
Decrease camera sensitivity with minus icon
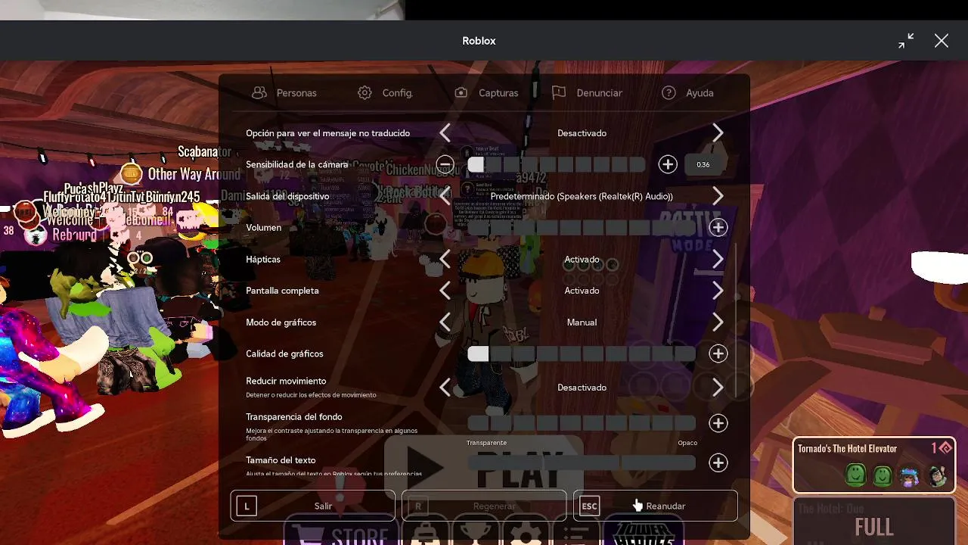coord(445,164)
